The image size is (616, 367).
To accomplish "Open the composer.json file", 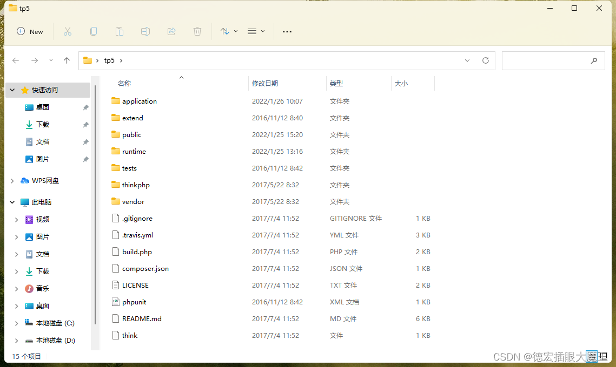I will [x=145, y=268].
